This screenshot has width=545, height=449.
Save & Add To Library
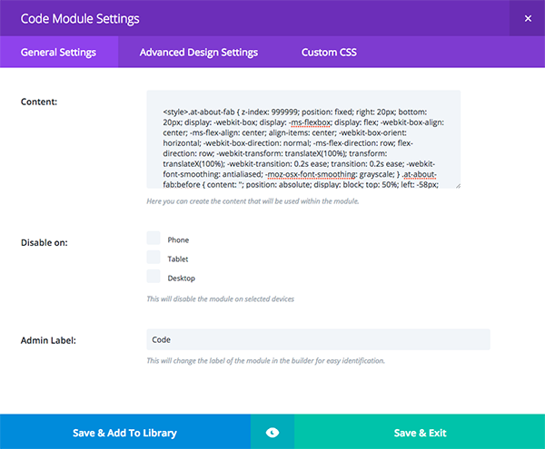[125, 432]
